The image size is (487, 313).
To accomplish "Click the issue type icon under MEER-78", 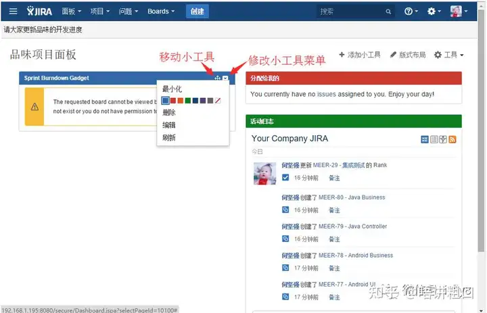I will tap(285, 267).
